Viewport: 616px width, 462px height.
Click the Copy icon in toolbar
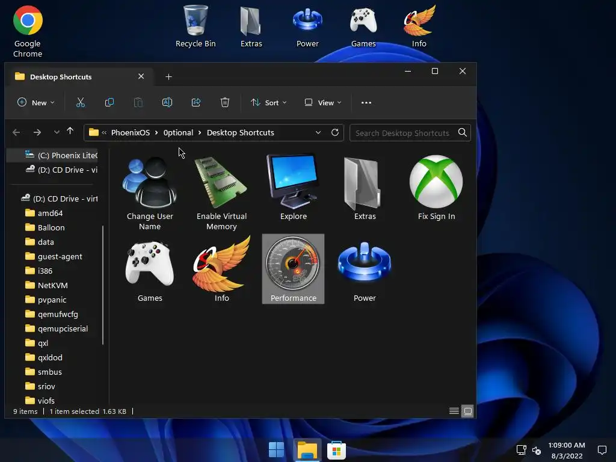[109, 102]
